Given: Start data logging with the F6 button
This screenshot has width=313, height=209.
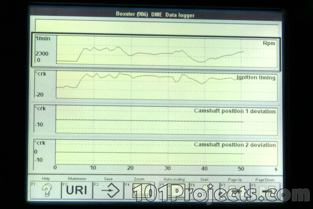Looking at the screenshot, I should point(205,192).
